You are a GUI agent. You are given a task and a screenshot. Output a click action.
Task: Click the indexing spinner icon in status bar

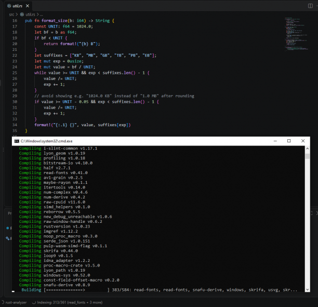34,302
